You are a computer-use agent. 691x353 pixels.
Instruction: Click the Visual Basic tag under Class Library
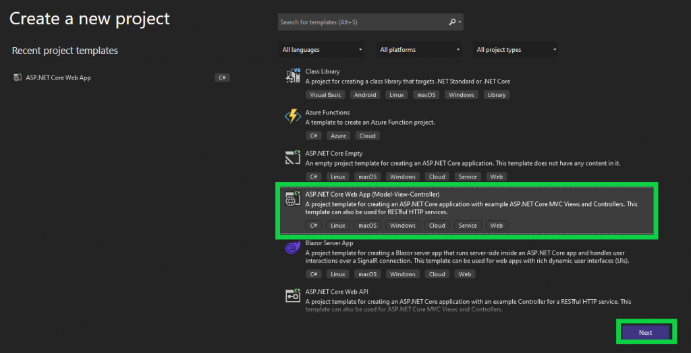pyautogui.click(x=325, y=94)
